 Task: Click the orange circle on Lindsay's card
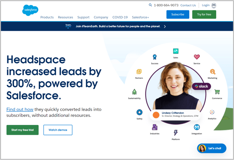pyautogui.click(x=156, y=115)
